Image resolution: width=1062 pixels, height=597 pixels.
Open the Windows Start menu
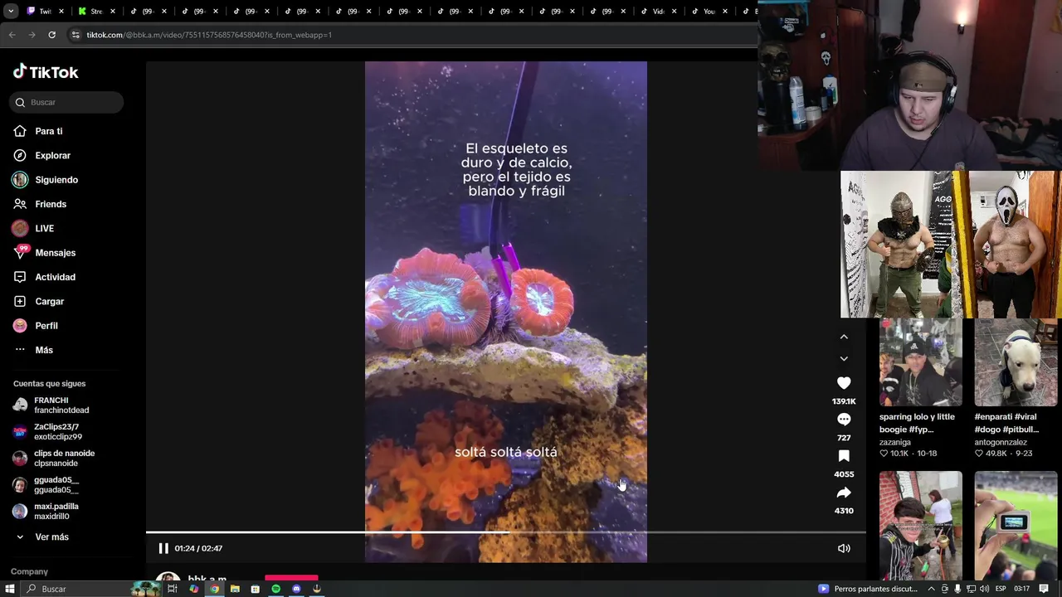(9, 589)
